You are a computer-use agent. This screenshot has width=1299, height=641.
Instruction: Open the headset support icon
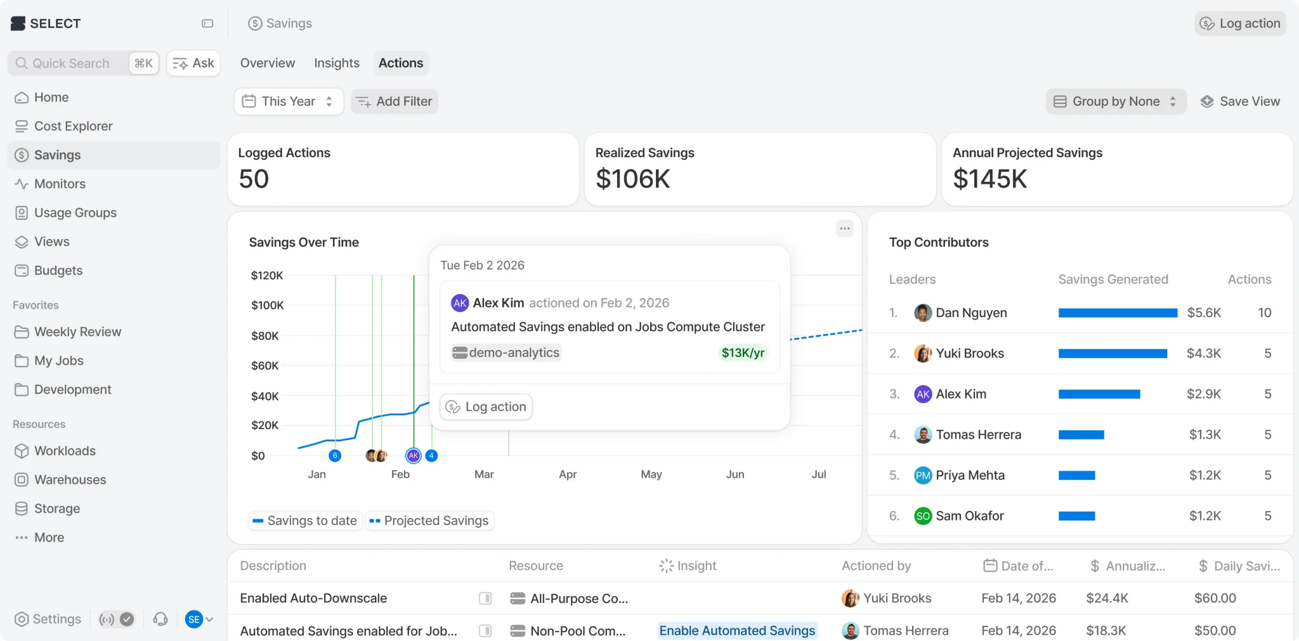[160, 619]
